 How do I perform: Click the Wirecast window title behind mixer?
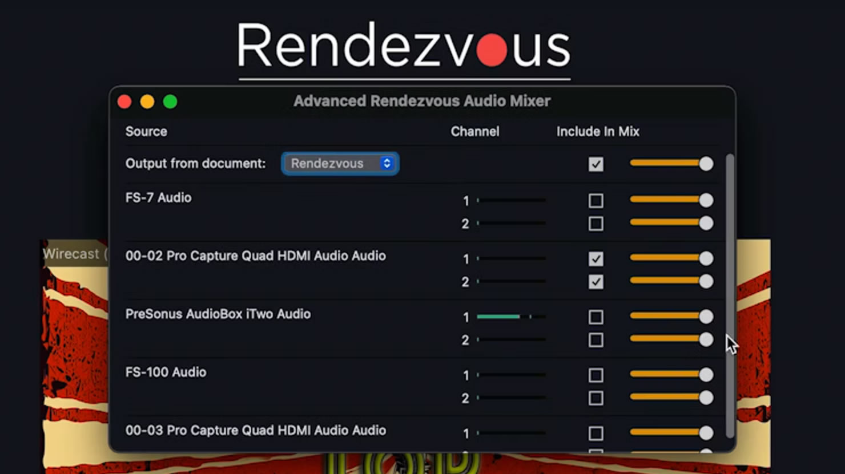[75, 254]
